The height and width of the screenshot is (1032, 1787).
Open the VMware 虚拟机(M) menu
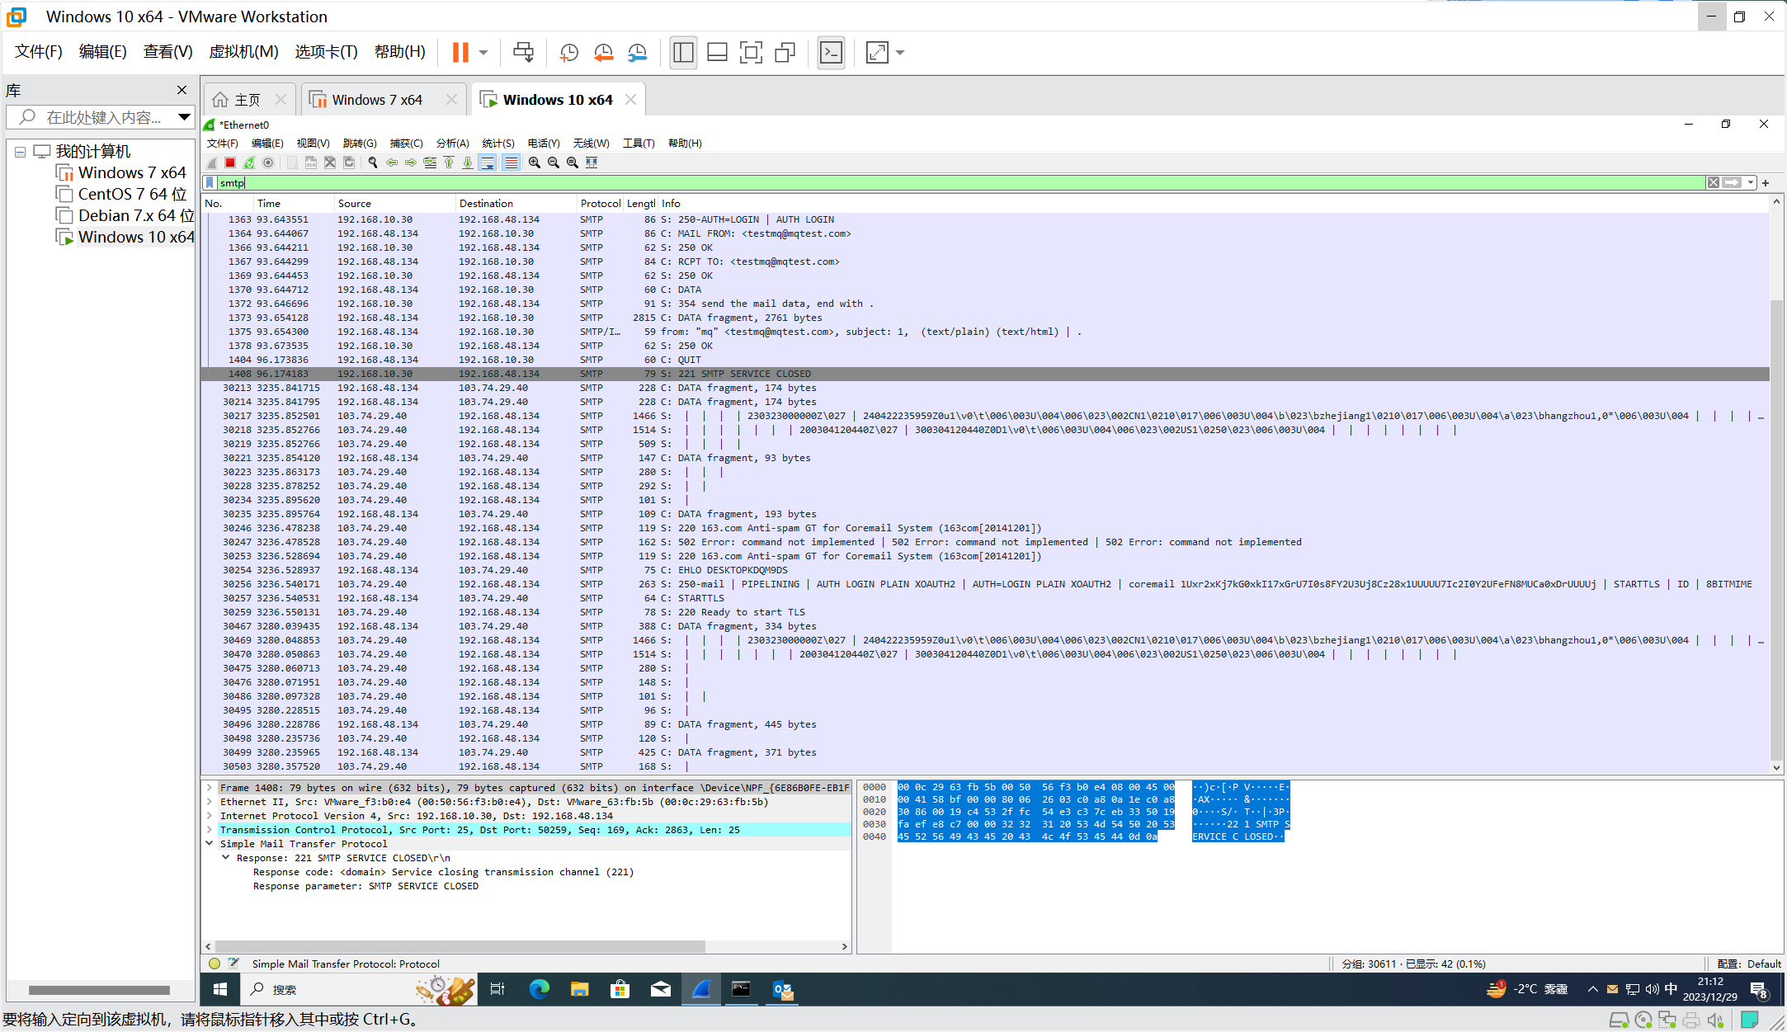click(x=243, y=52)
